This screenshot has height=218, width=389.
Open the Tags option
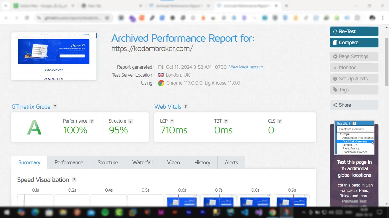click(354, 90)
